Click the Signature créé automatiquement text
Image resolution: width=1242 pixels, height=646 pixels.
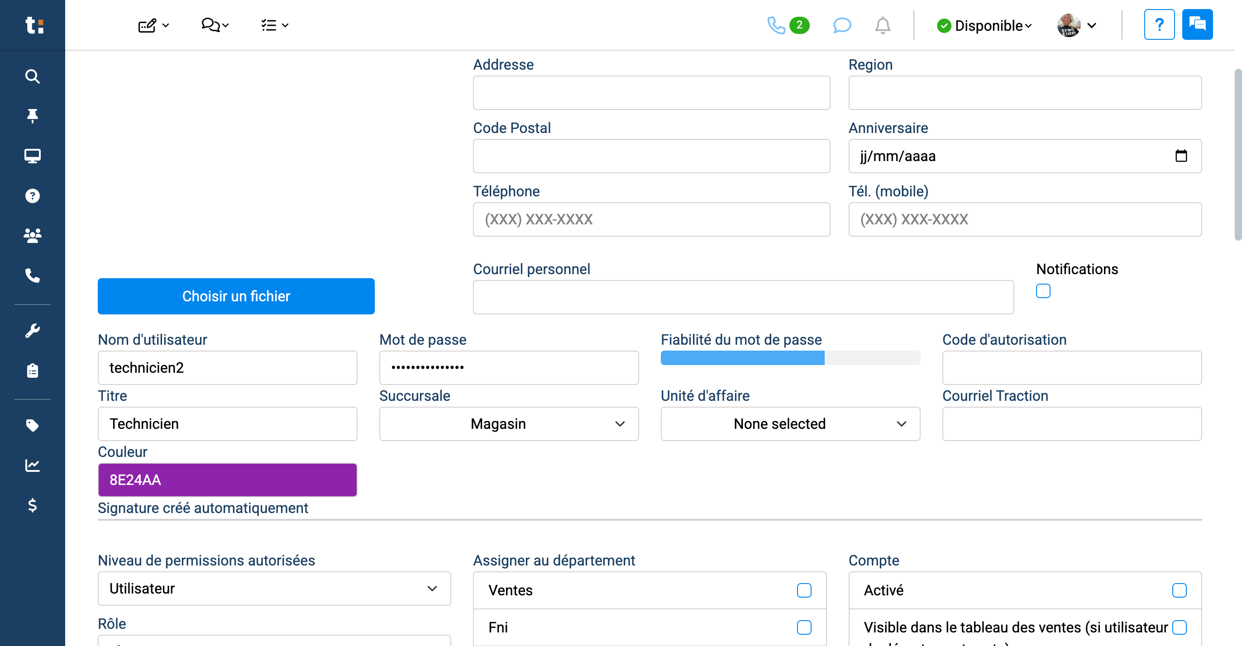202,508
